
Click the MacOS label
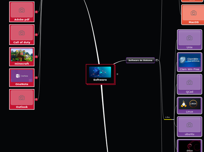click(193, 22)
